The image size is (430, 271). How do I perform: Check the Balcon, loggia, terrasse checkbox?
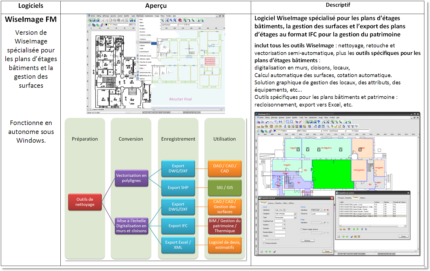point(302,229)
